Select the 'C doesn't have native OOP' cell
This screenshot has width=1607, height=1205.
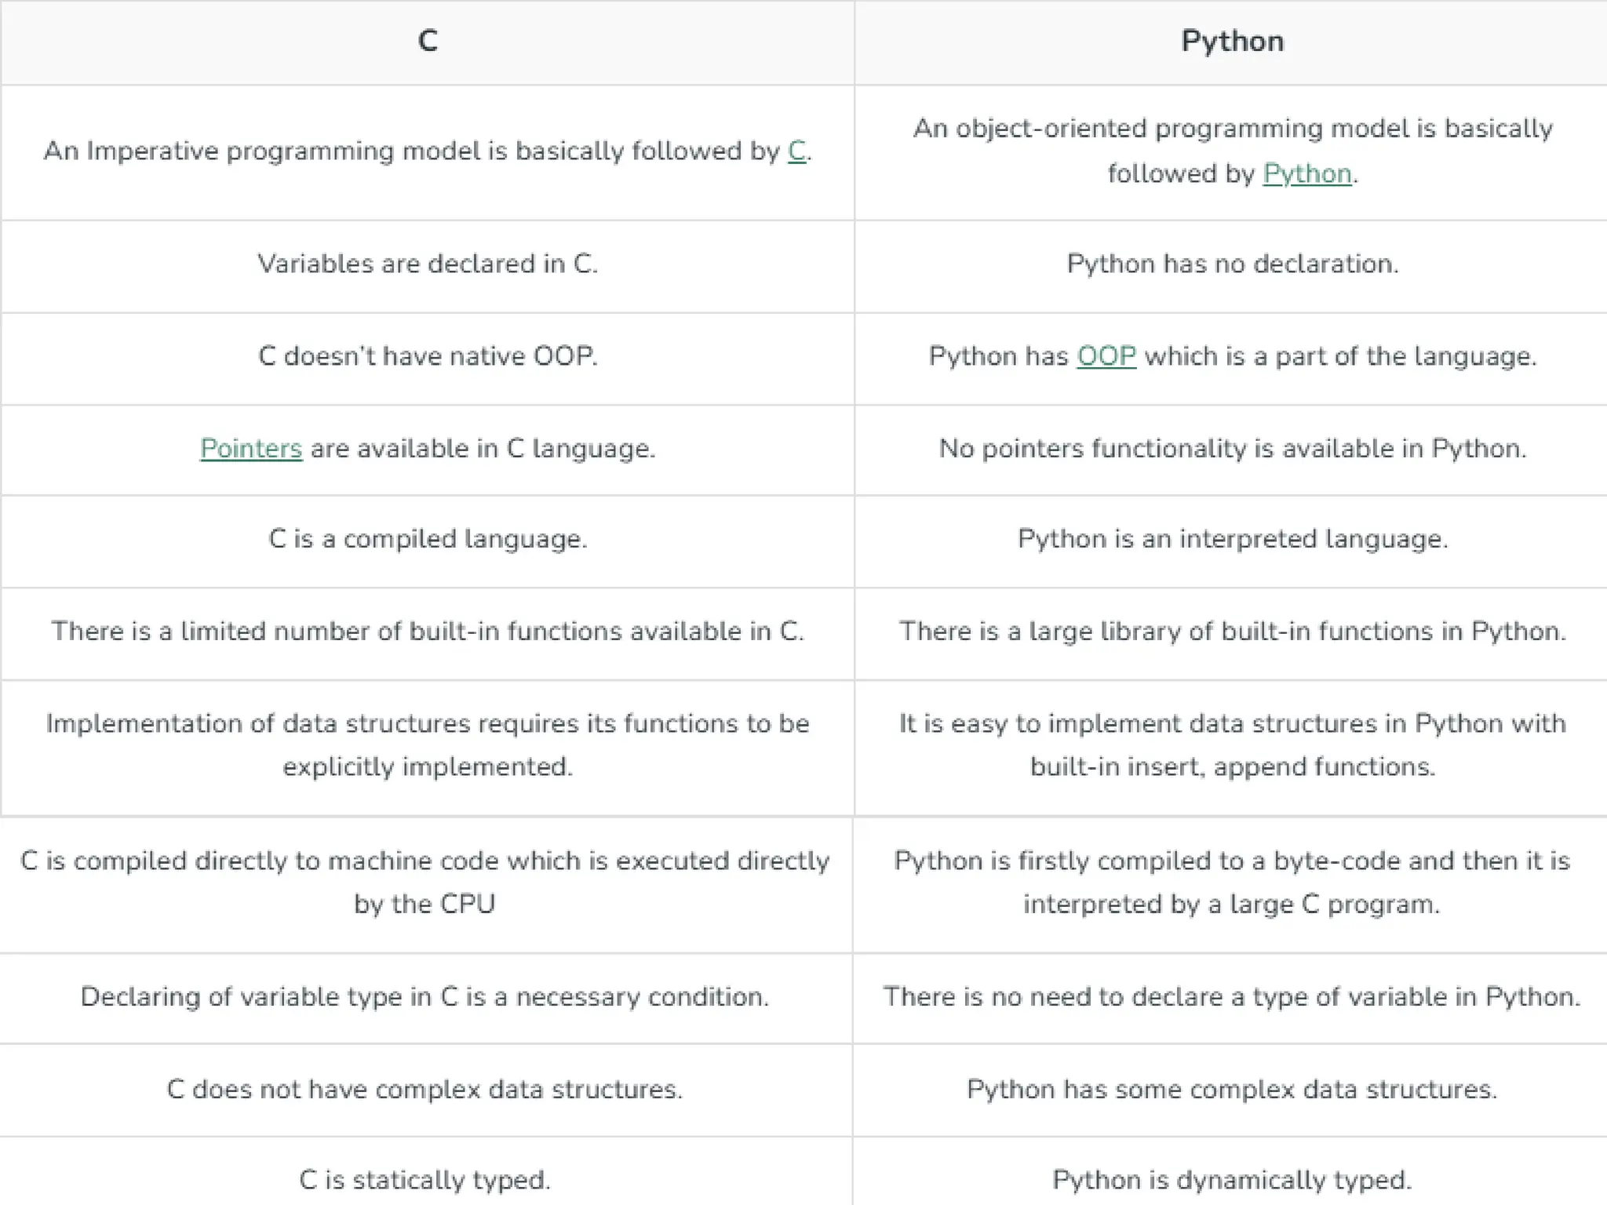pos(428,356)
